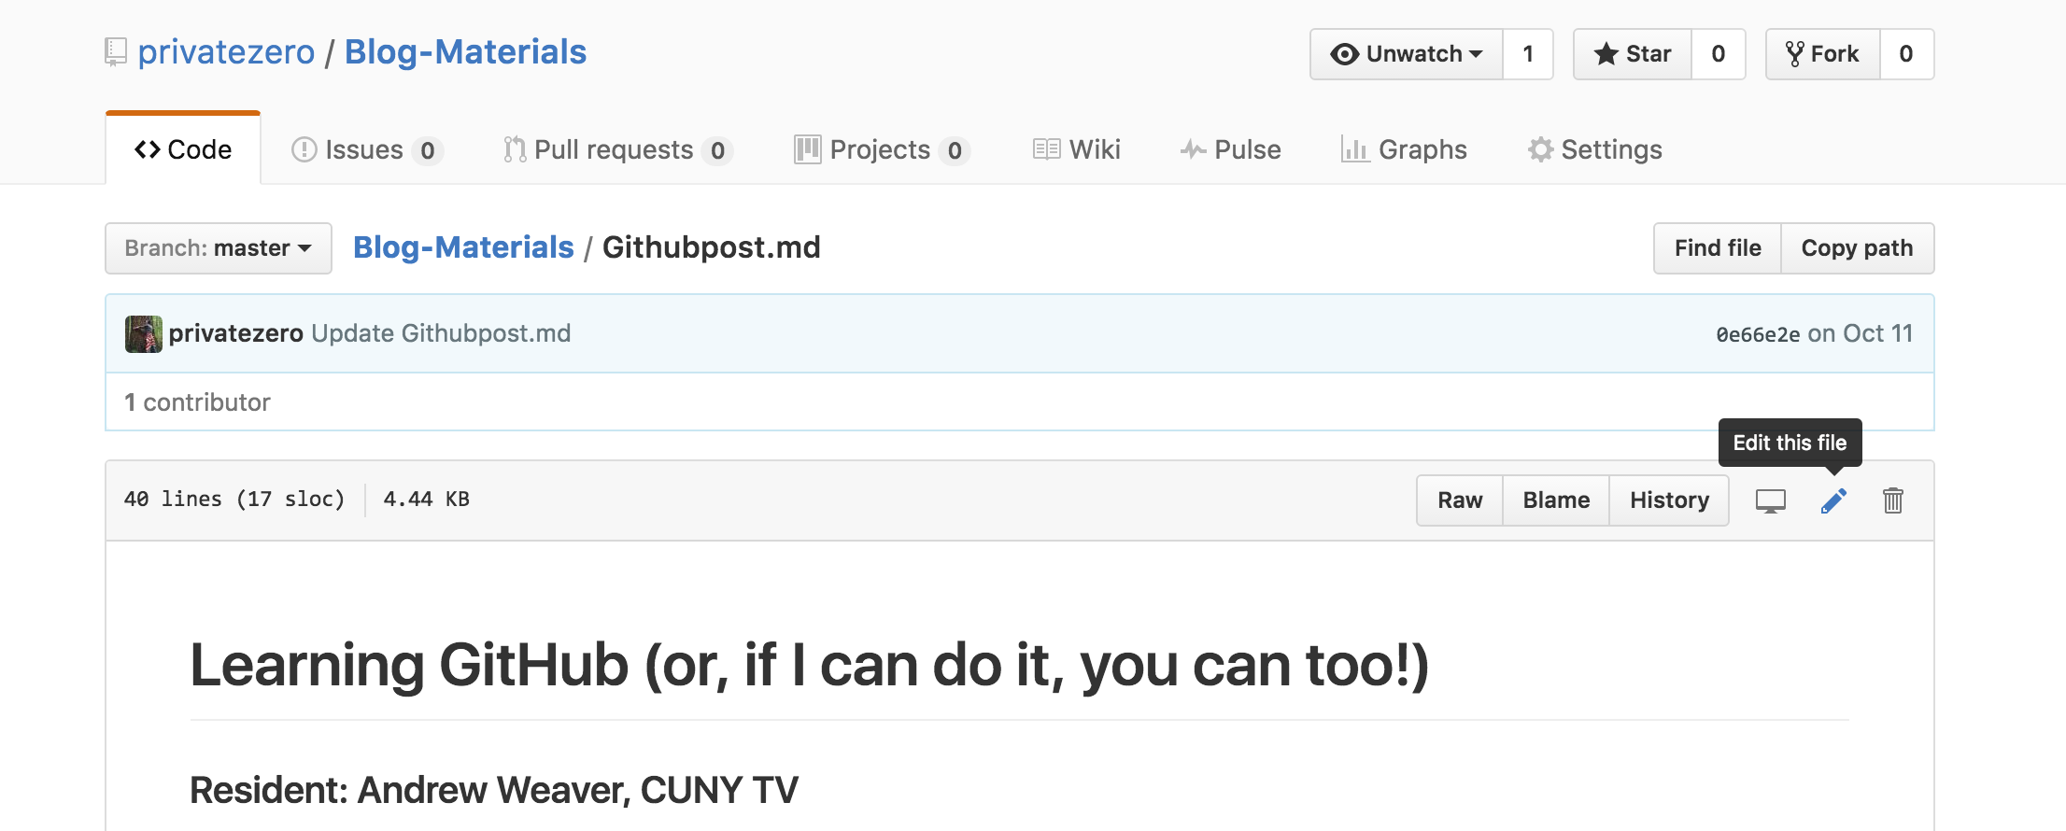The height and width of the screenshot is (831, 2066).
Task: Open repository Settings tab
Action: pos(1595,149)
